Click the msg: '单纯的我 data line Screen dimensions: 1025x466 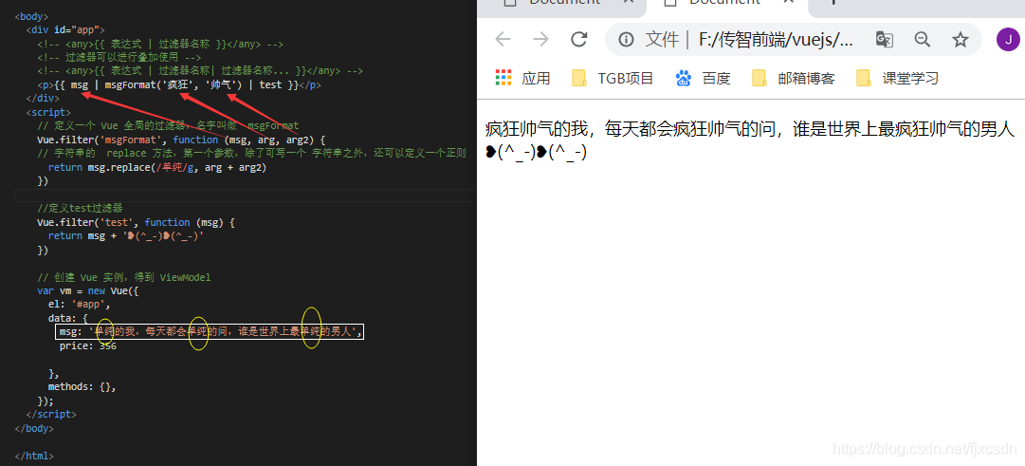[x=210, y=332]
